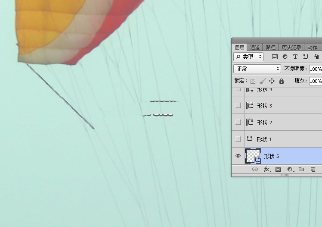
Task: Open new adjustment layer menu
Action: coord(290,170)
